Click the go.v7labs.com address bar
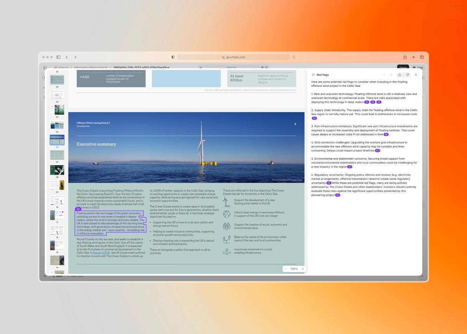Image resolution: width=467 pixels, height=334 pixels. 233,57
